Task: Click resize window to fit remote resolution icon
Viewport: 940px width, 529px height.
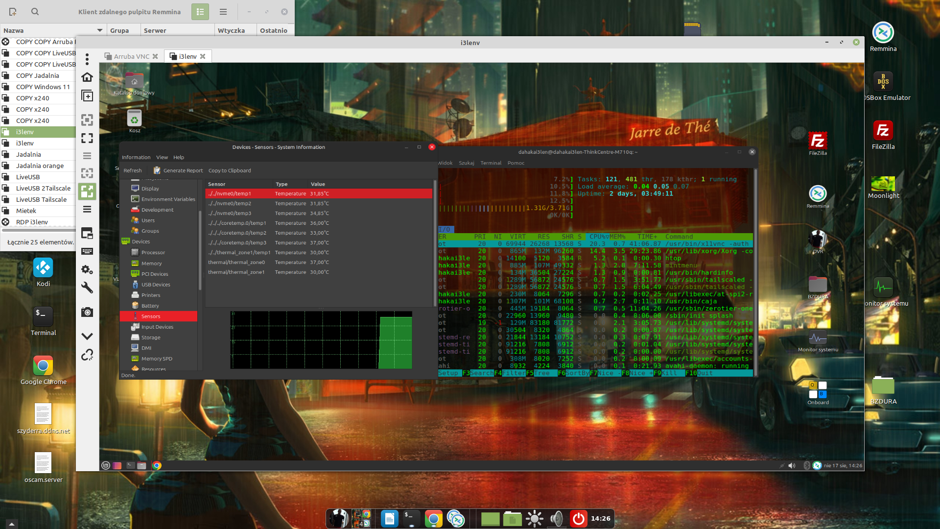Action: pyautogui.click(x=87, y=120)
